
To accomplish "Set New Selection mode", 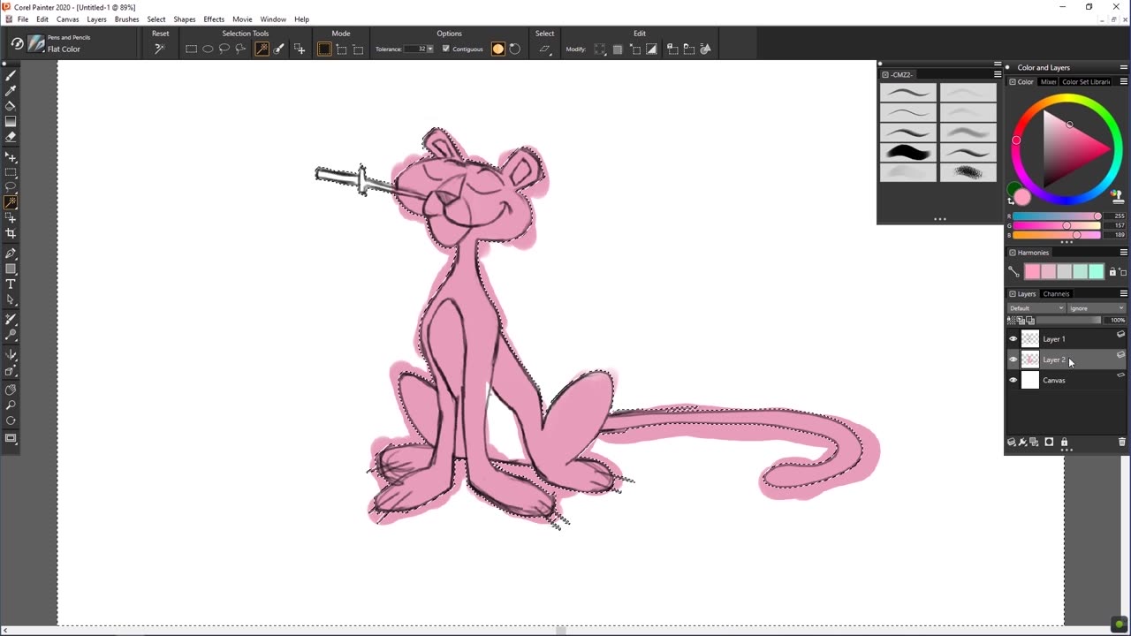I will click(x=324, y=49).
